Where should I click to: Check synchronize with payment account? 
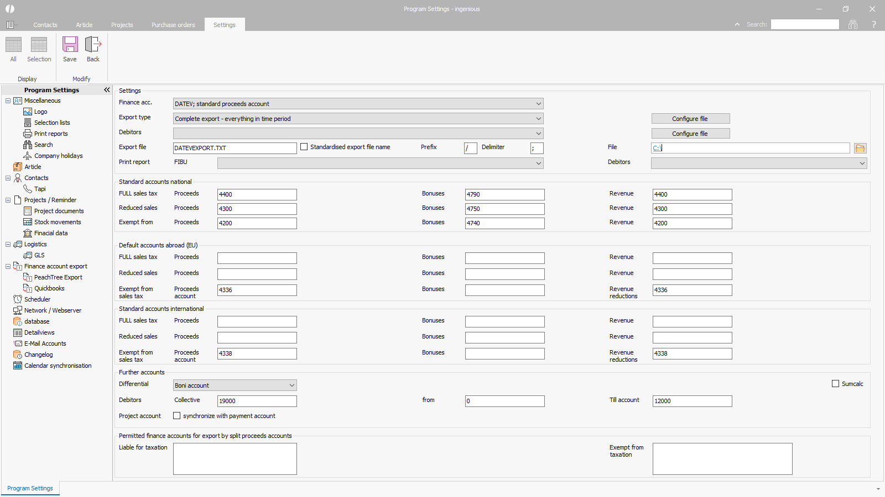(x=177, y=416)
